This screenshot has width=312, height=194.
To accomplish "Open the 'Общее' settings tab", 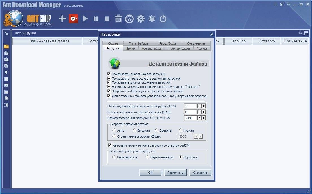I will 113,43.
